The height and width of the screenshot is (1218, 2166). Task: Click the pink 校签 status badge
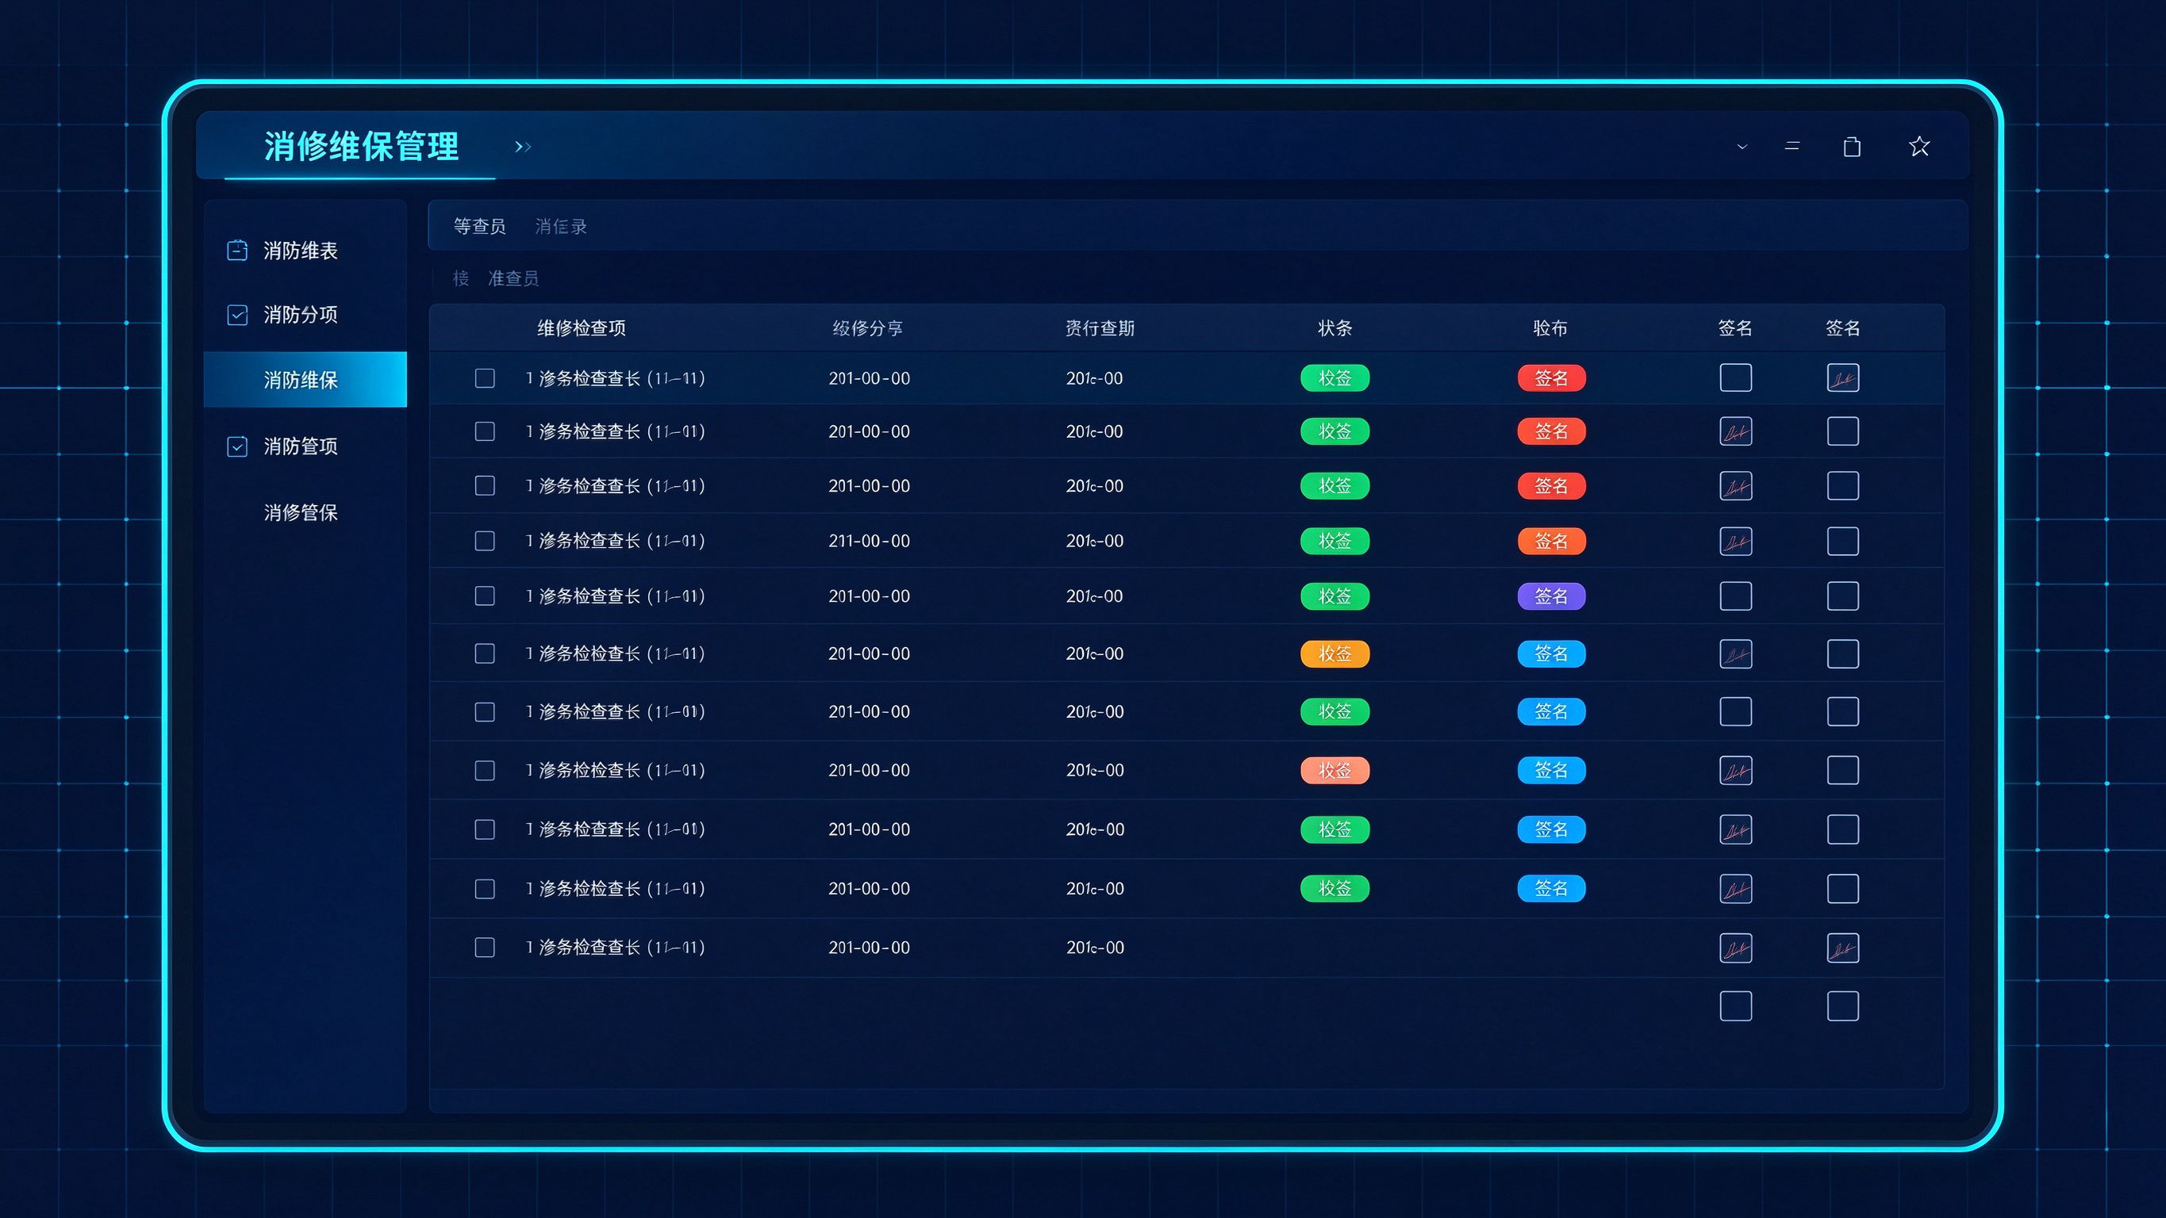coord(1335,770)
